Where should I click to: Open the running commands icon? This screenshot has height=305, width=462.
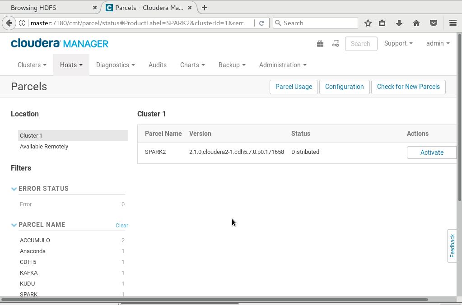[336, 44]
